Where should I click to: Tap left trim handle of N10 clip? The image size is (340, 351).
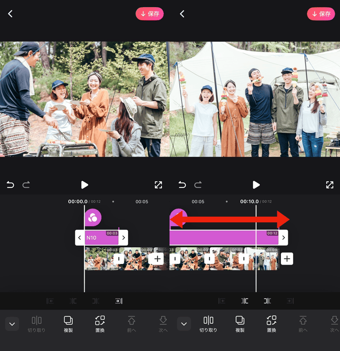pyautogui.click(x=80, y=238)
